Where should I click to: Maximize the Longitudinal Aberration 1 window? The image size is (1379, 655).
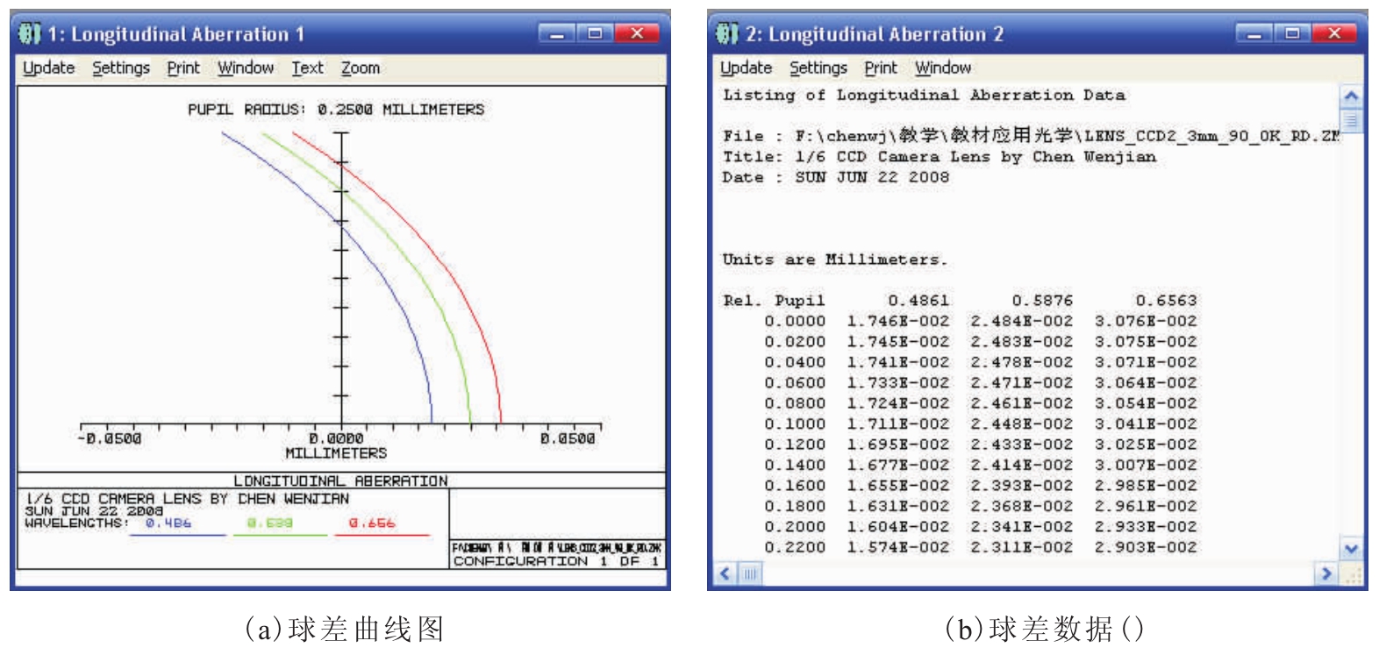[595, 33]
